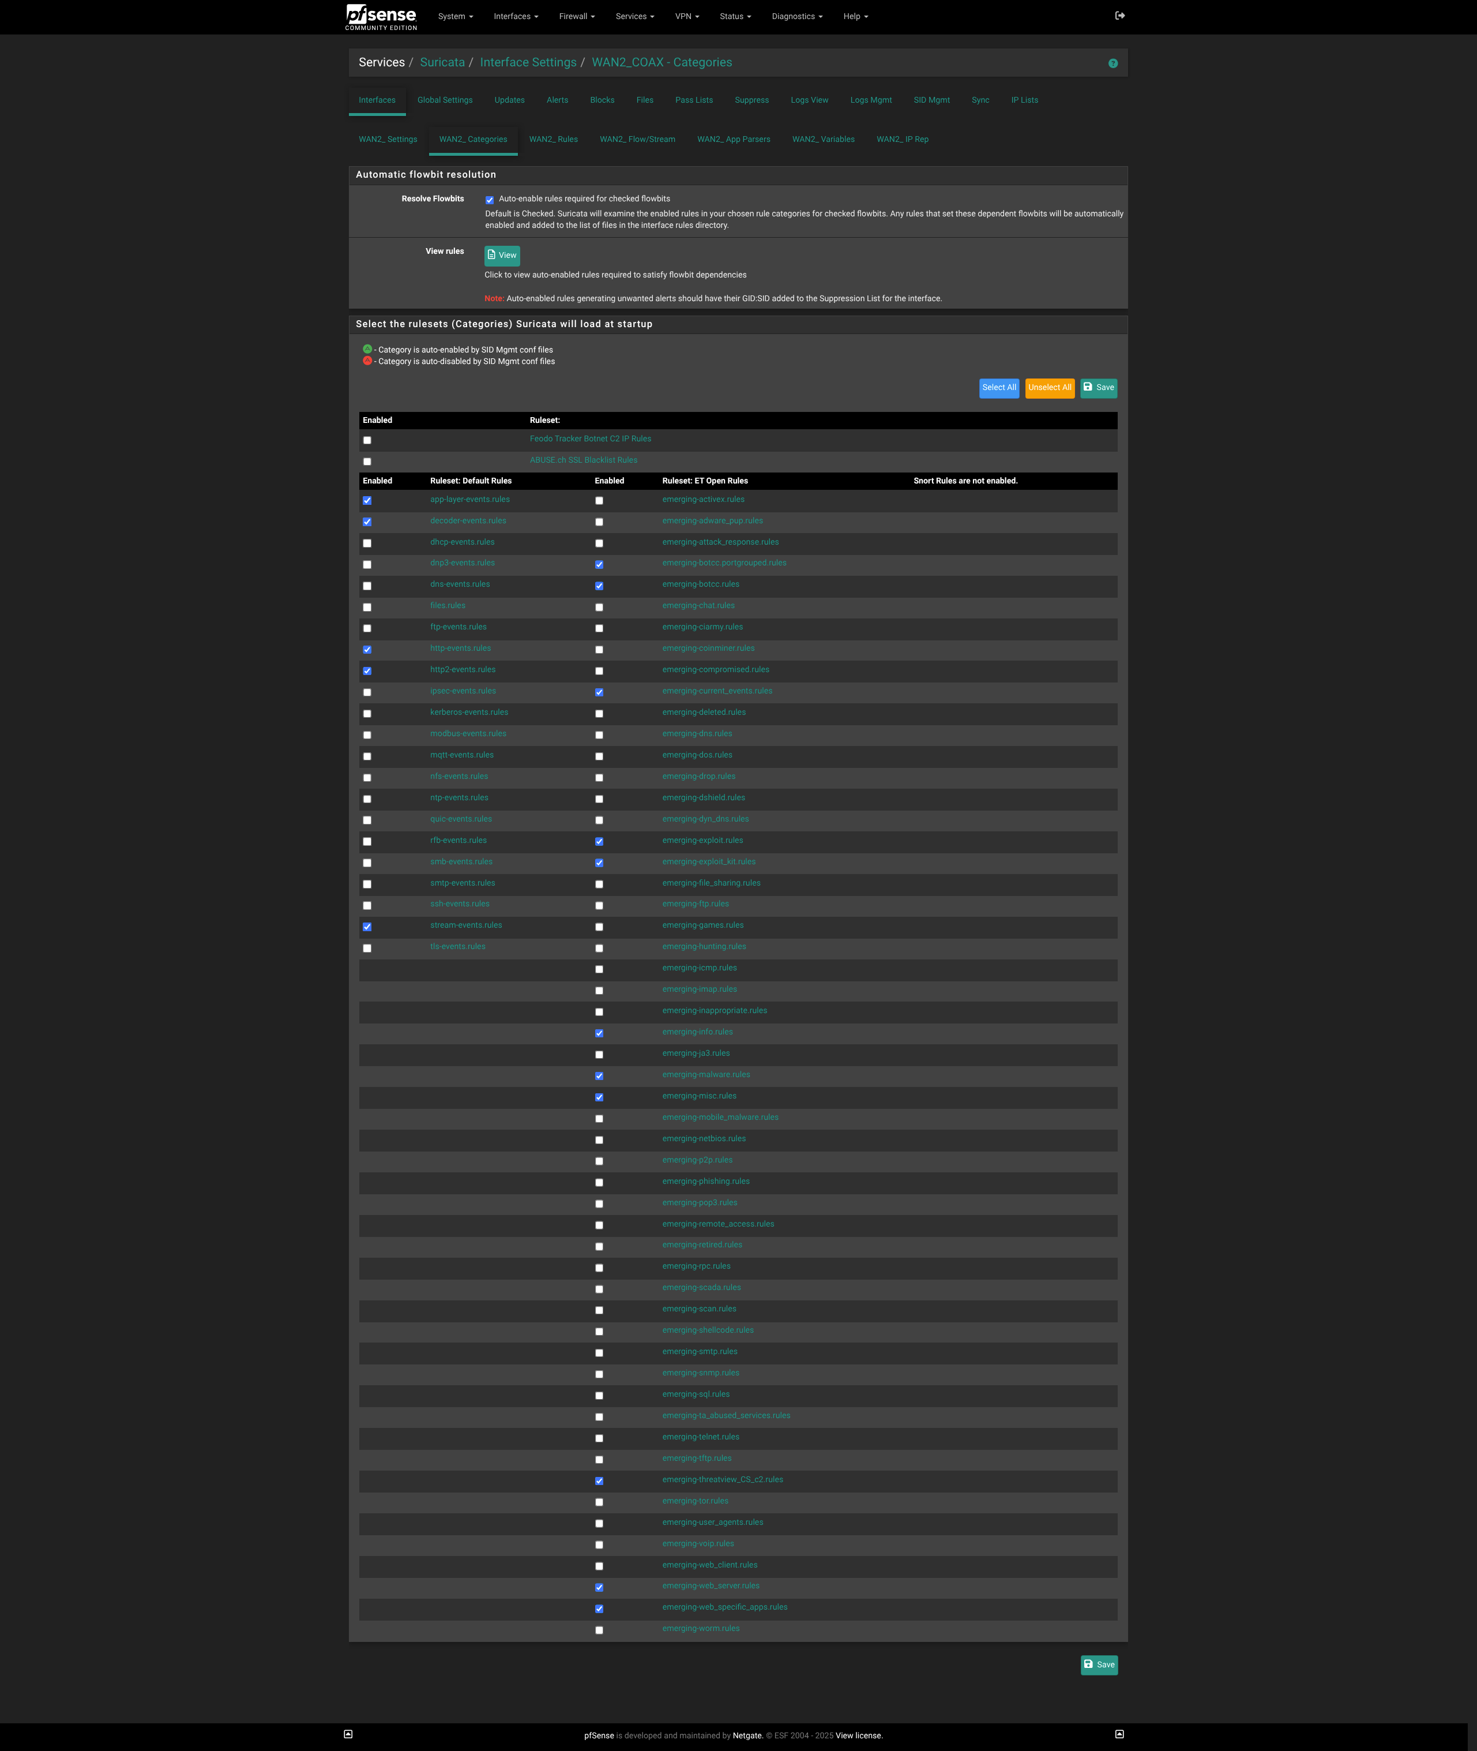Uncheck app-layer-events.rules checkbox

[x=367, y=501]
